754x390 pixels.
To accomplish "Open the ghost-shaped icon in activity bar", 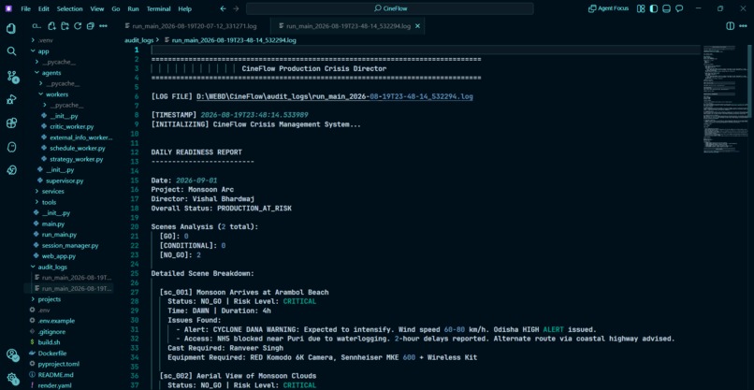I will [x=11, y=147].
